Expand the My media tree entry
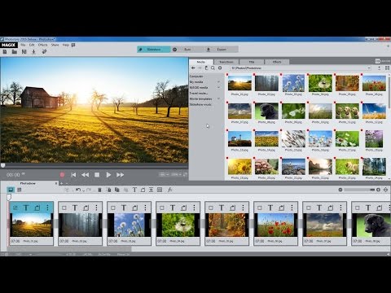The image size is (391, 293). pyautogui.click(x=219, y=82)
